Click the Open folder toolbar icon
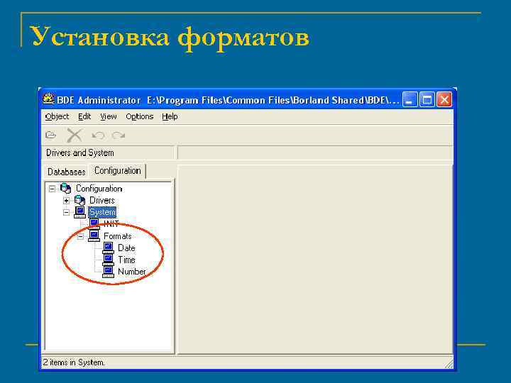Image resolution: width=511 pixels, height=383 pixels. pyautogui.click(x=51, y=135)
